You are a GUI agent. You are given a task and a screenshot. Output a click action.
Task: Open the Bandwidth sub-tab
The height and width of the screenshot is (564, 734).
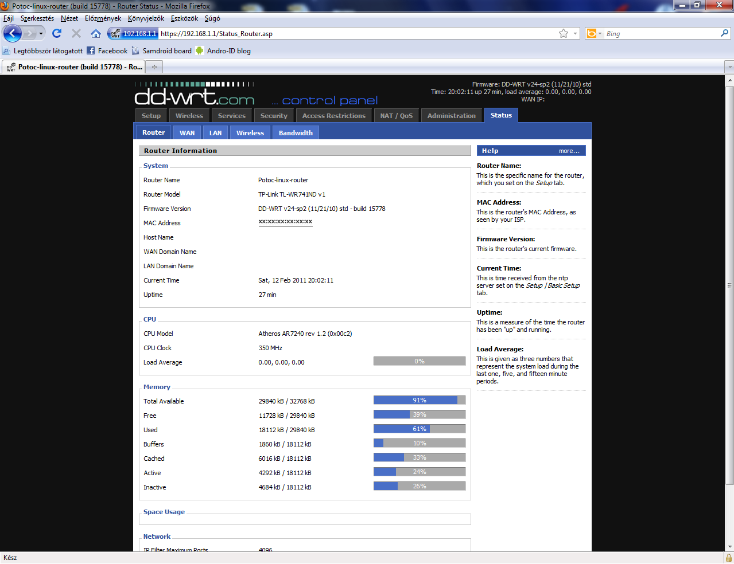click(296, 133)
